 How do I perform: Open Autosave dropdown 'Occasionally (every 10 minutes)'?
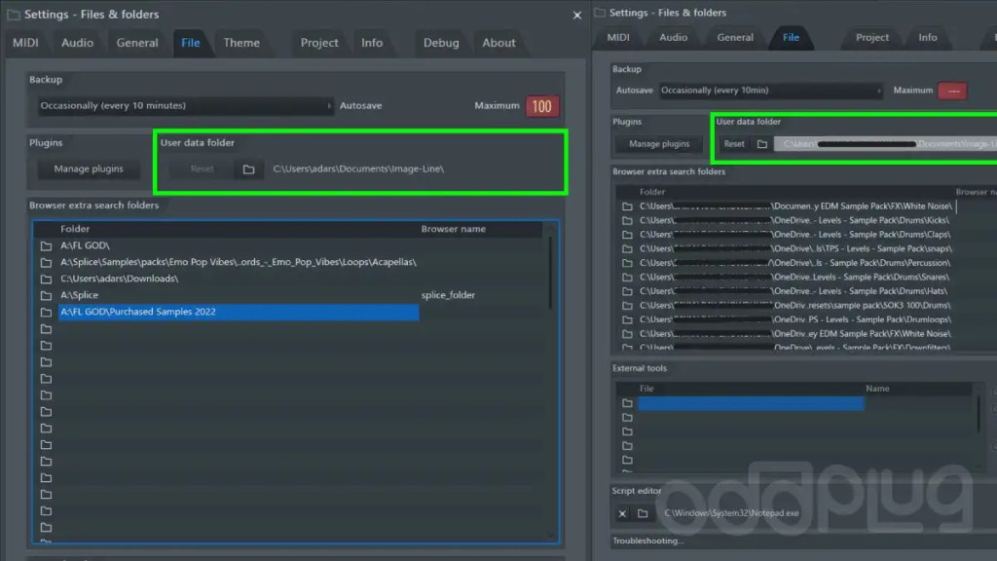click(185, 105)
